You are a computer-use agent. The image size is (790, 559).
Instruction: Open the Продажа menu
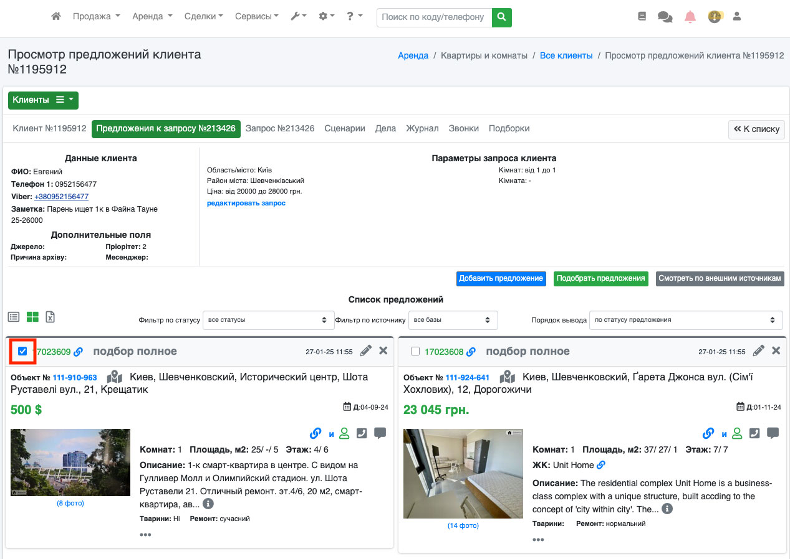[96, 17]
